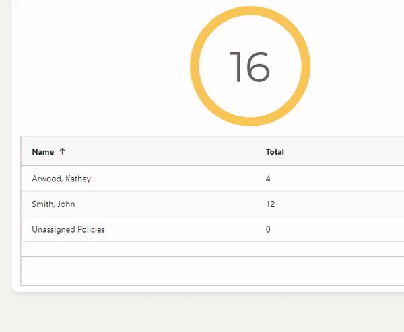Sort the table by Name header

pyautogui.click(x=43, y=152)
